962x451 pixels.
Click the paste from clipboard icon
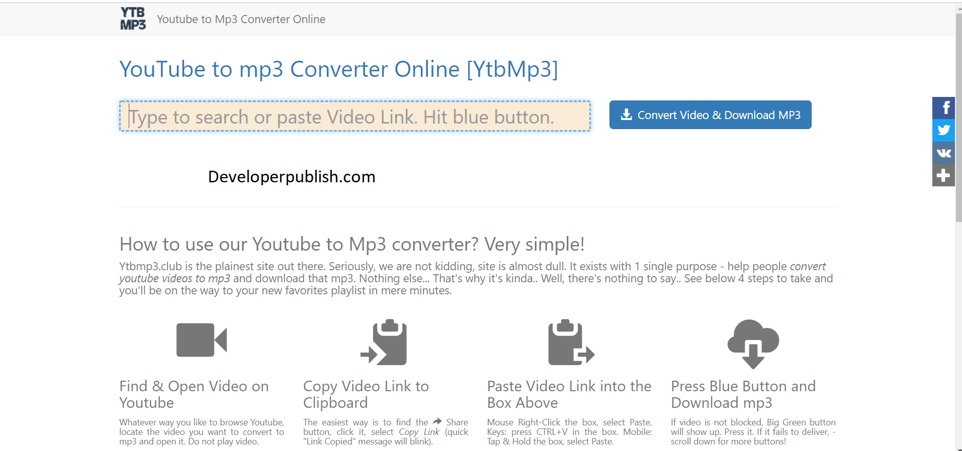pyautogui.click(x=571, y=342)
